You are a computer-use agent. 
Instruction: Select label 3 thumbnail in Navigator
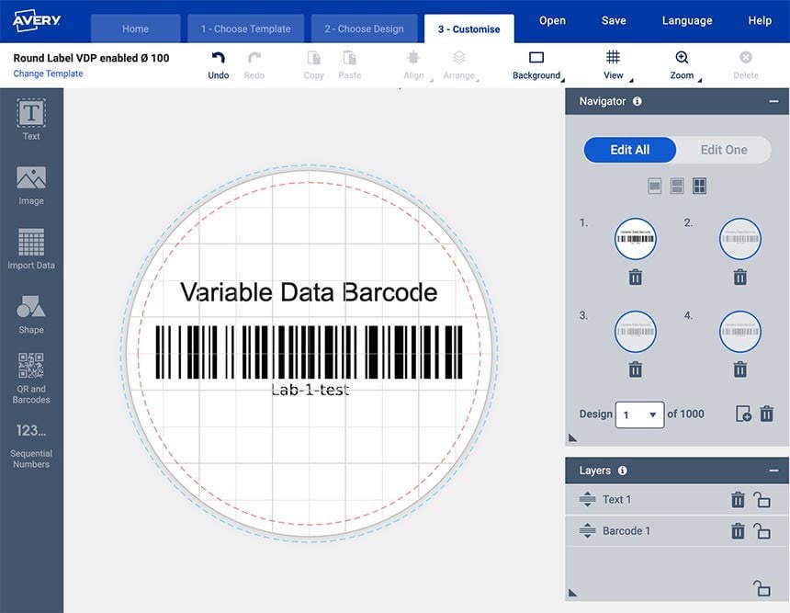[636, 331]
